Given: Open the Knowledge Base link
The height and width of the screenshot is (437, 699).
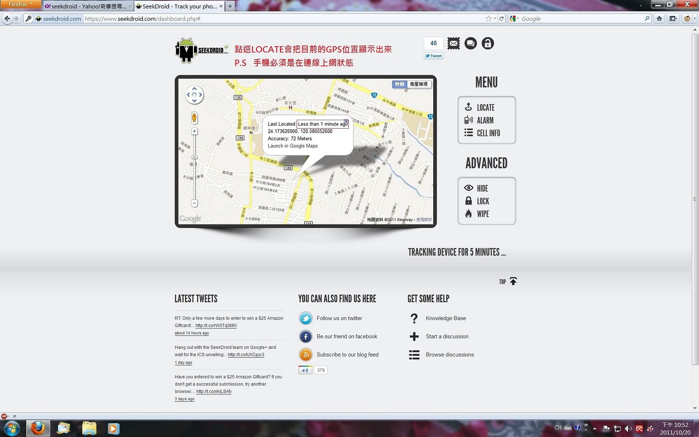Looking at the screenshot, I should (445, 318).
